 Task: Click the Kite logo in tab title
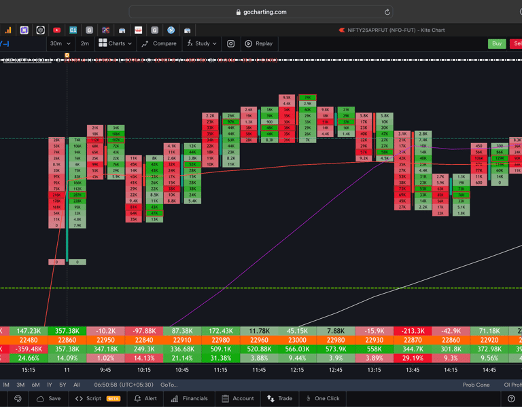click(342, 31)
